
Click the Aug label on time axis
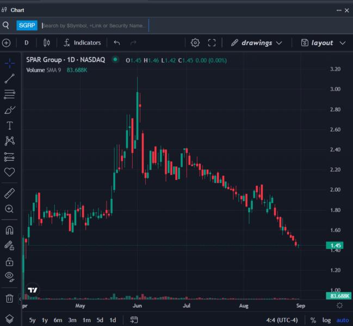244,306
